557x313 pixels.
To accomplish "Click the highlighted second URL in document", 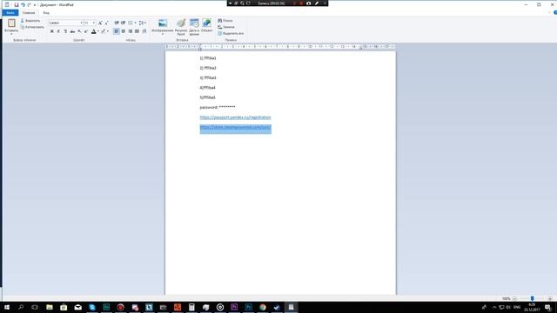I will [x=235, y=127].
